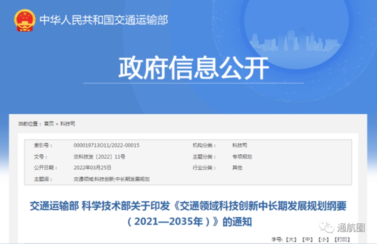The height and width of the screenshot is (244, 377).
Task: Go to 首页 in the breadcrumb
Action: 49,124
